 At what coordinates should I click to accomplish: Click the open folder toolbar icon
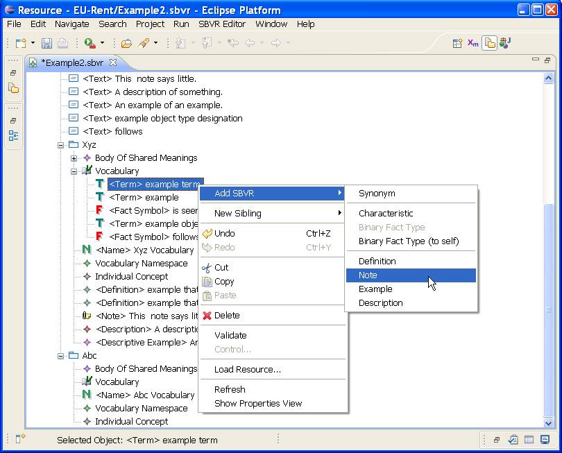point(126,44)
